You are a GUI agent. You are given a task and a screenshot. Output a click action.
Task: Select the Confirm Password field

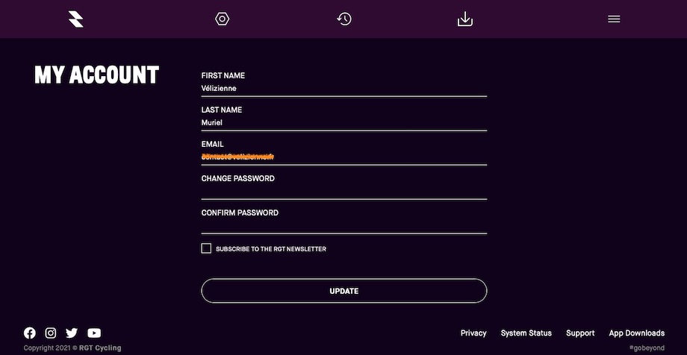click(344, 225)
